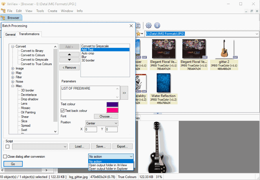The image size is (260, 180).
Task: Expand the address path dropdown arrow
Action: pyautogui.click(x=257, y=34)
